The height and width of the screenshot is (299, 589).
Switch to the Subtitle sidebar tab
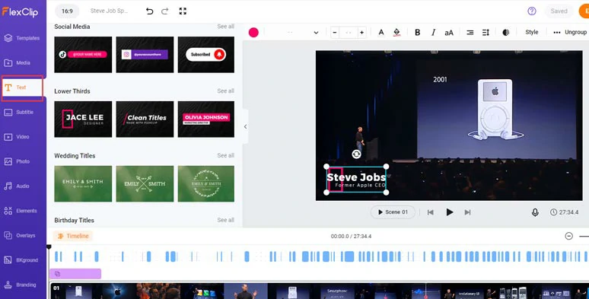coord(23,113)
